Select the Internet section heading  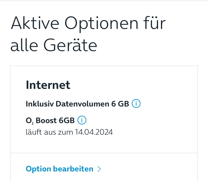[x=48, y=85]
